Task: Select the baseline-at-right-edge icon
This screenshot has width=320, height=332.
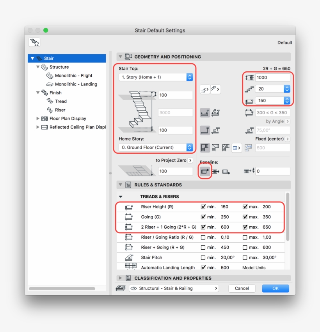Action: pyautogui.click(x=226, y=172)
